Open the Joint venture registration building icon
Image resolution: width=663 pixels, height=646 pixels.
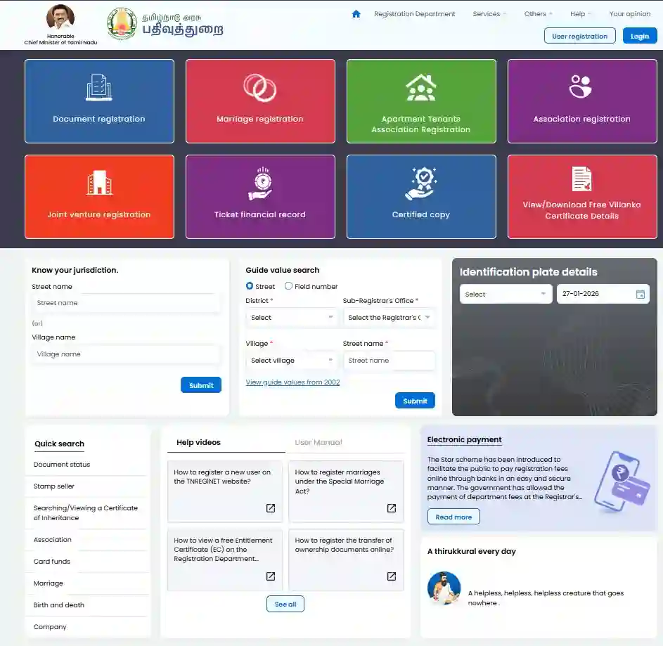click(x=99, y=183)
